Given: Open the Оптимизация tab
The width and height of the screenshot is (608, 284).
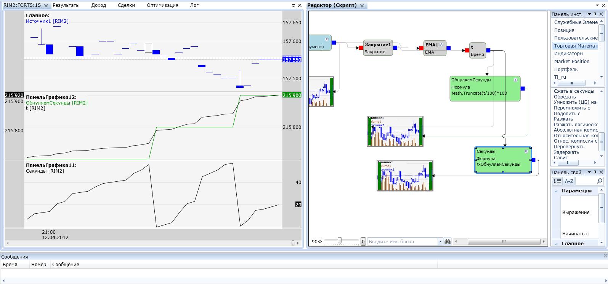Looking at the screenshot, I should [162, 5].
